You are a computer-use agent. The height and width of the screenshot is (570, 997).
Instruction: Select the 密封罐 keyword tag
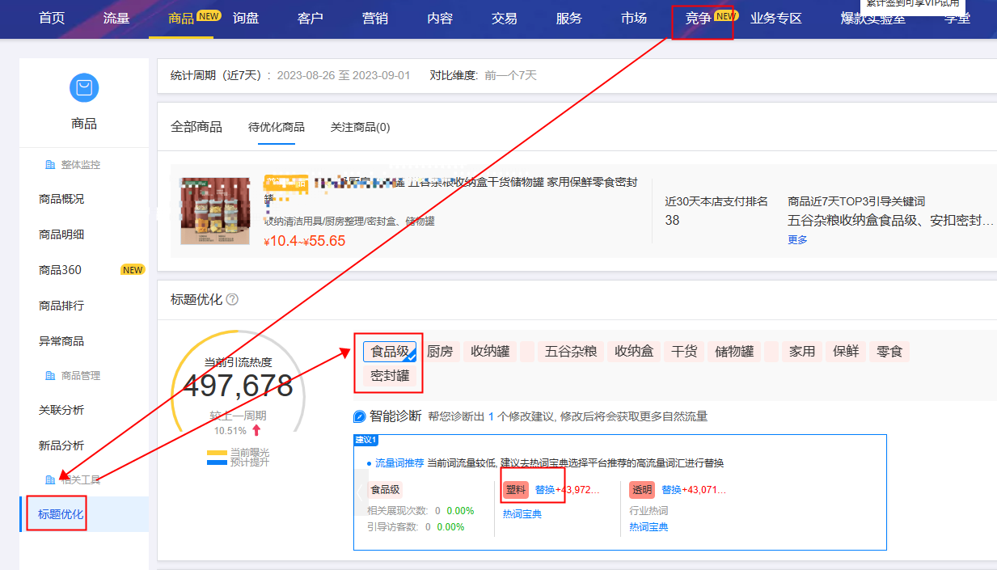390,376
